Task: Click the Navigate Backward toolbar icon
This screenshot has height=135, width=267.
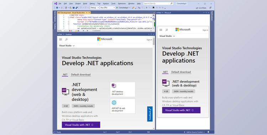Action: tap(57, 8)
